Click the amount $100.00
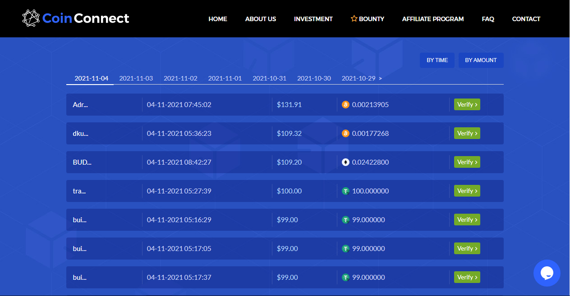 click(x=290, y=191)
